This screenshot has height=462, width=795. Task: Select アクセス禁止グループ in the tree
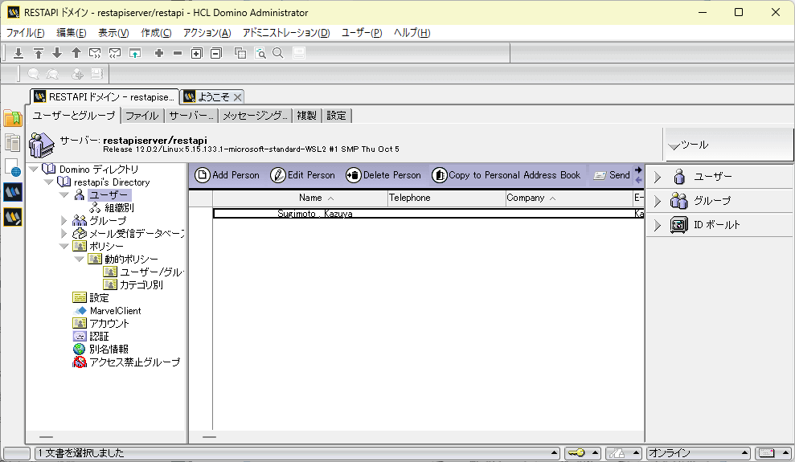(134, 362)
